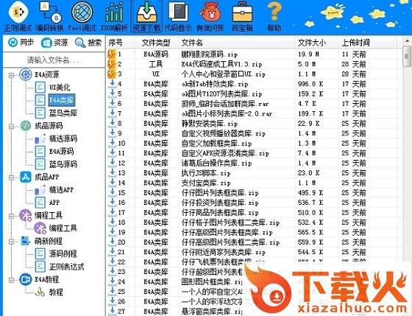
Task: Open the 正则测试 regex test tool
Action: click(18, 16)
